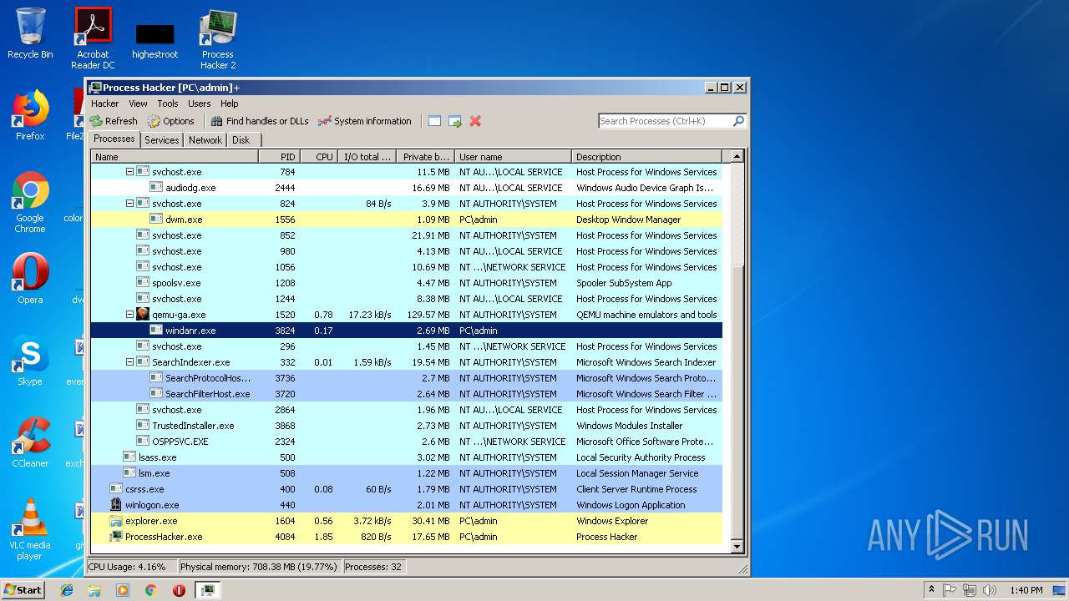This screenshot has height=601, width=1069.
Task: Collapse the SearchIndexer.exe tree node
Action: (129, 362)
